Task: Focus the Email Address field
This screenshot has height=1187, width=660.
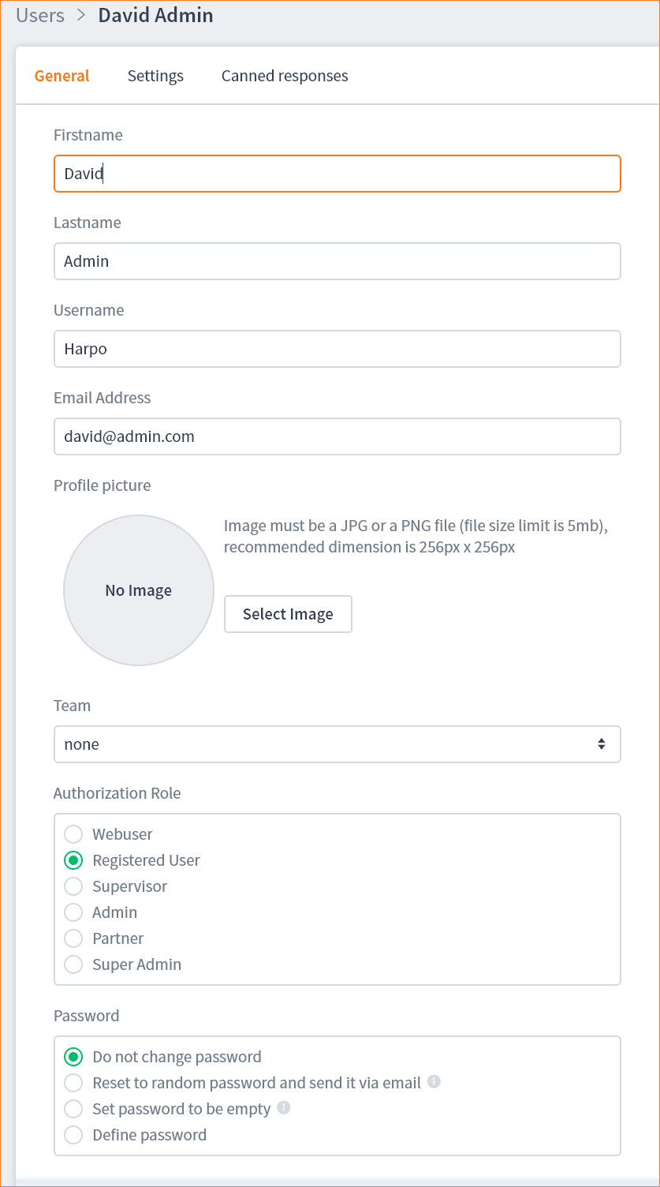Action: 337,436
